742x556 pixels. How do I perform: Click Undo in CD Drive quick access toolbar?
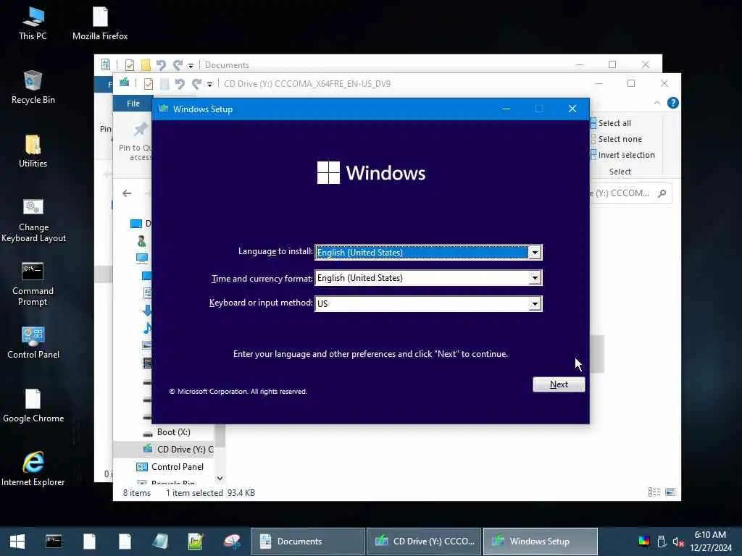[180, 84]
